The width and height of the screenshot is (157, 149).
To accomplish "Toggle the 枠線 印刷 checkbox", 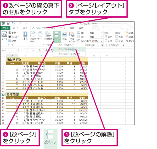I will click(x=106, y=41).
